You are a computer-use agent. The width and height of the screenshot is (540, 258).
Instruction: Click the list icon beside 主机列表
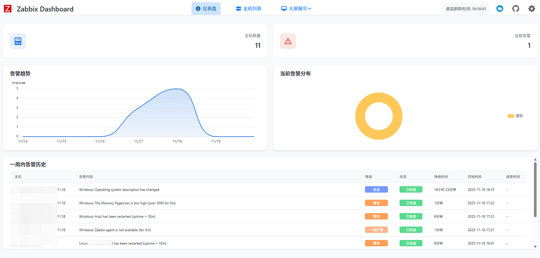(238, 8)
